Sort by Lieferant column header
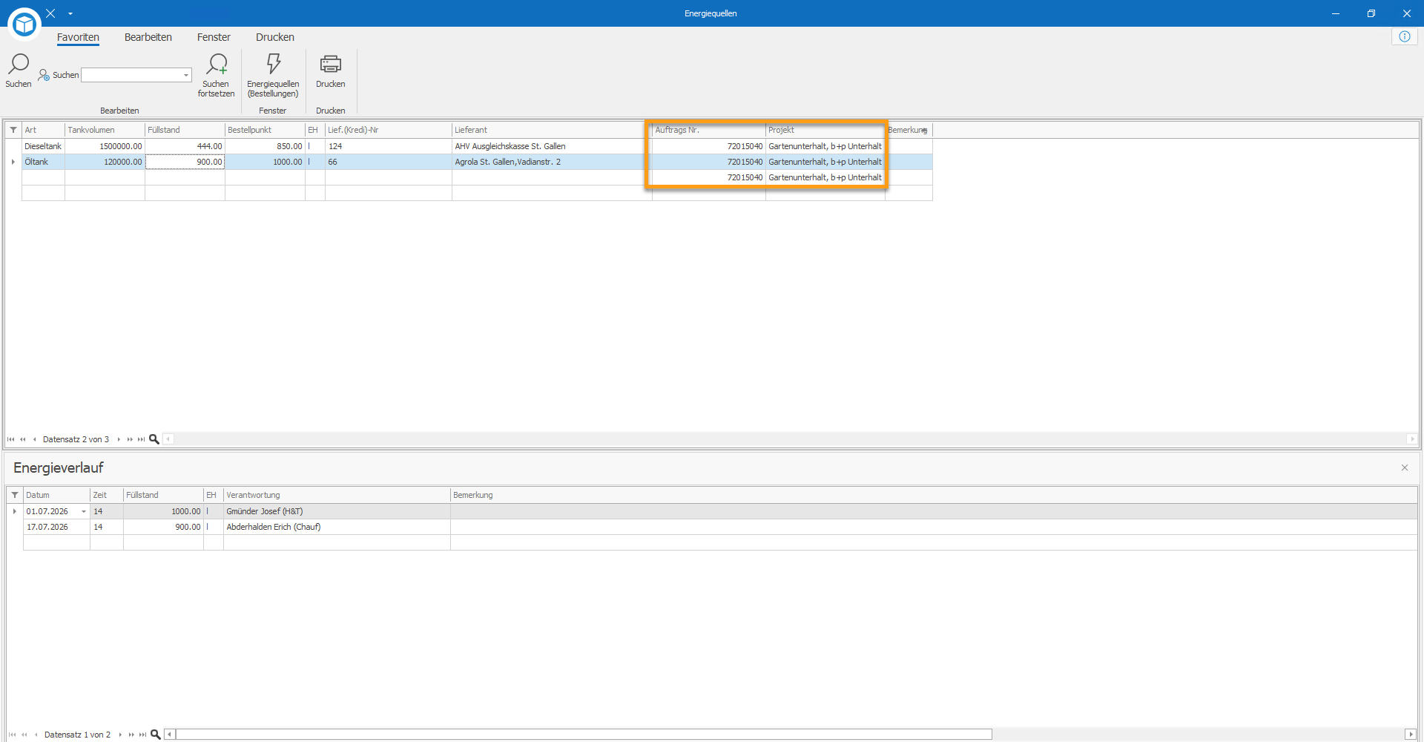The height and width of the screenshot is (742, 1424). 552,130
